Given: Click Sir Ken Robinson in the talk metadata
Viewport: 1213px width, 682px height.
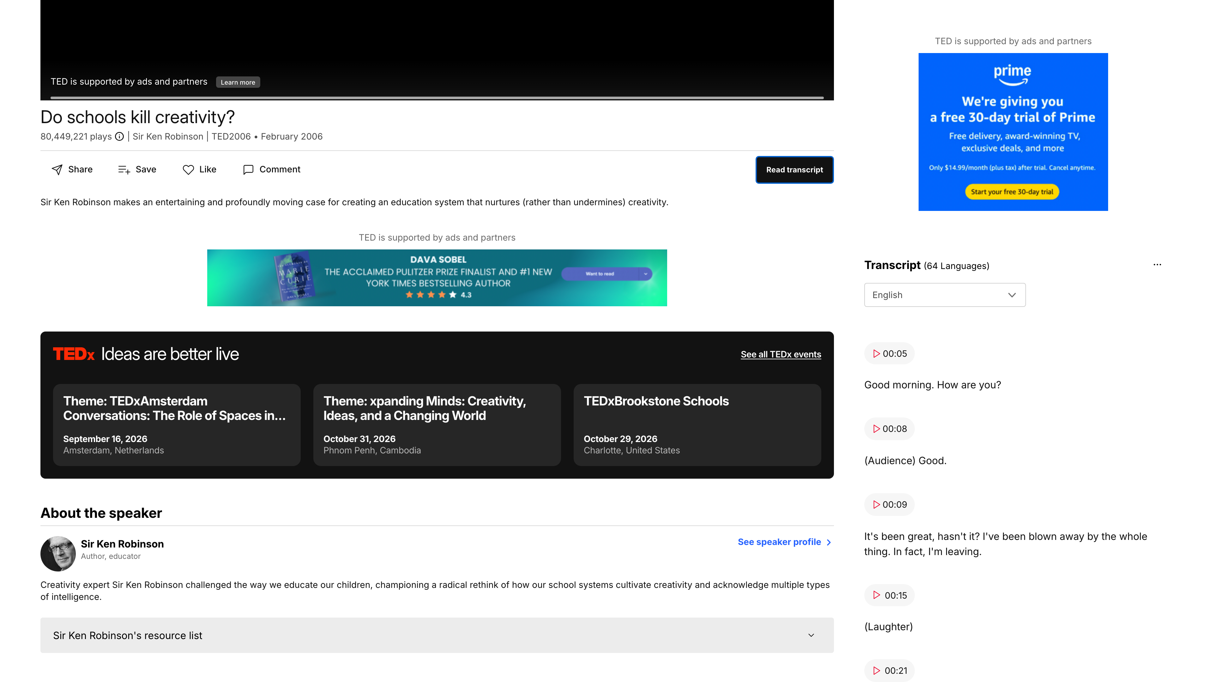Looking at the screenshot, I should [168, 136].
